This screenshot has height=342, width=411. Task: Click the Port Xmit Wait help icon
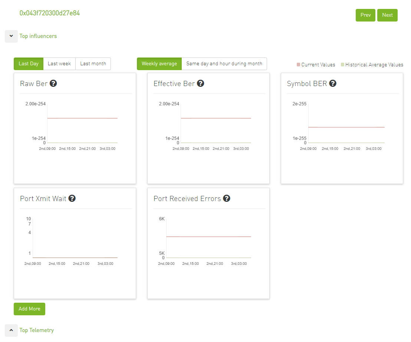72,198
